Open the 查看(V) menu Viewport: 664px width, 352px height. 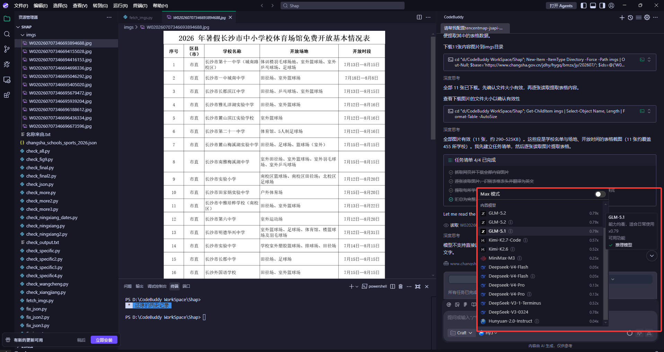pyautogui.click(x=80, y=6)
